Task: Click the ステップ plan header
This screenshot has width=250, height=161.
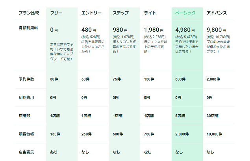Action: [x=121, y=13]
